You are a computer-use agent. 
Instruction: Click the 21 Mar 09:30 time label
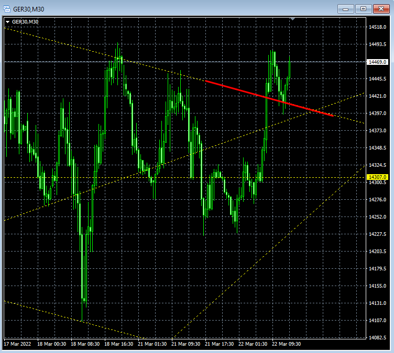(185, 344)
